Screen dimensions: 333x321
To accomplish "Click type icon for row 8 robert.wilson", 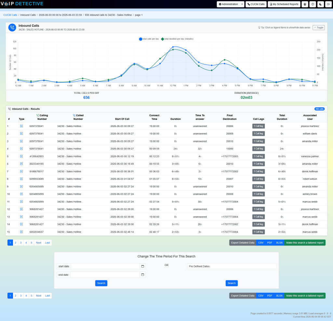I will click(x=21, y=179).
